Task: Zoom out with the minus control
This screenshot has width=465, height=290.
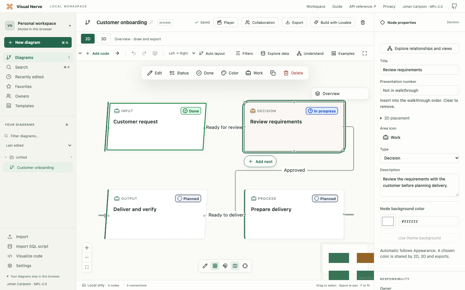Action: pyautogui.click(x=87, y=257)
